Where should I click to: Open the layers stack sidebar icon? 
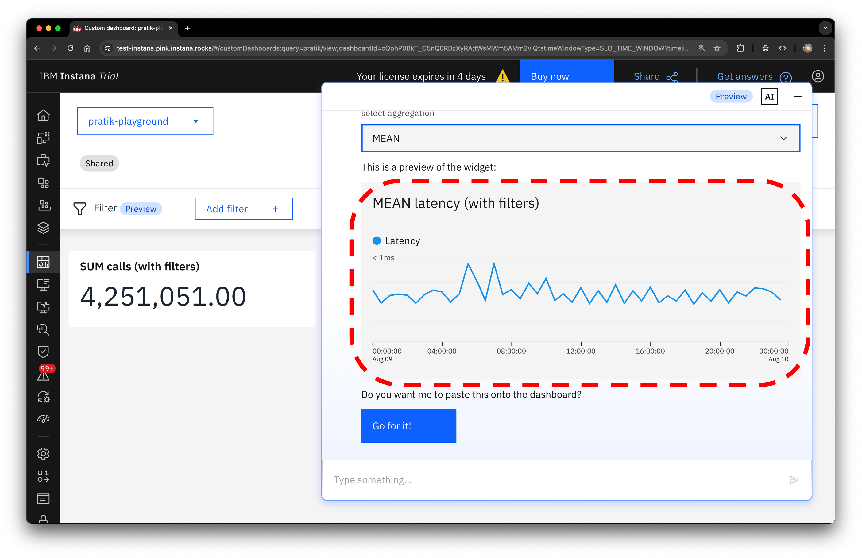point(43,228)
